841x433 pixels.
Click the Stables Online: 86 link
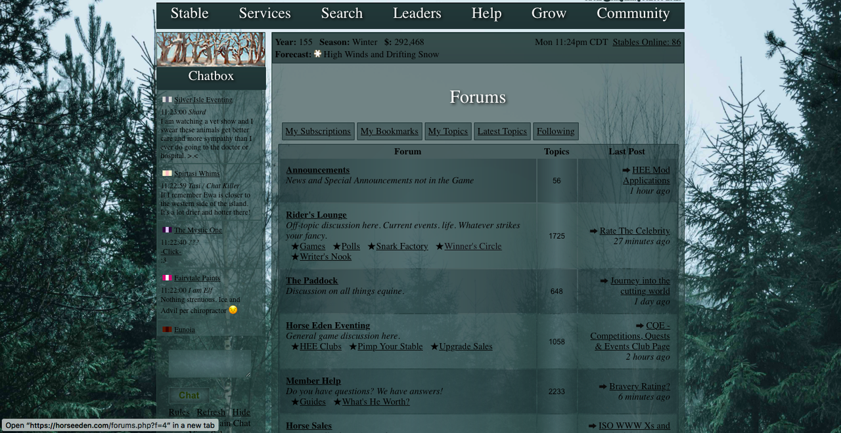[x=647, y=42]
